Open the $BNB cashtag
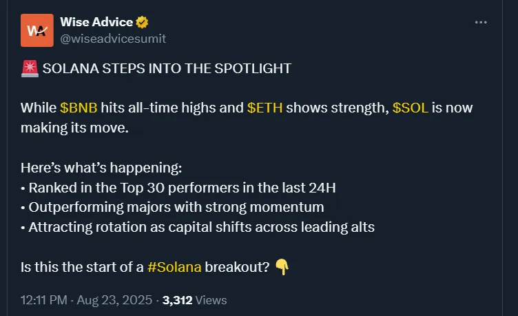The width and height of the screenshot is (518, 316). tap(79, 108)
